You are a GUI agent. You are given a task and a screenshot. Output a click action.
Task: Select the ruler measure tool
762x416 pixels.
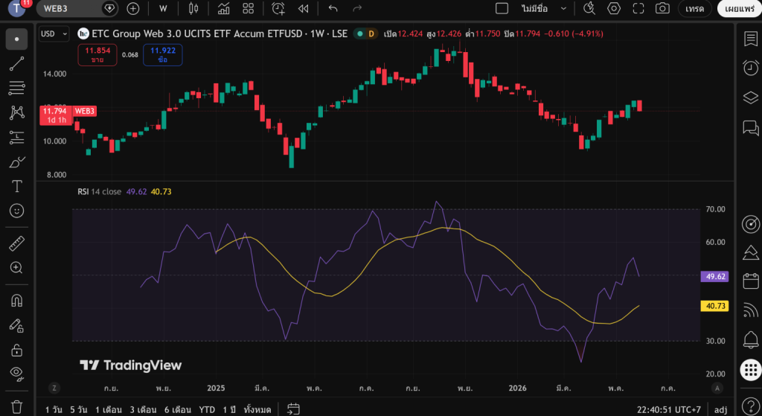pos(16,243)
